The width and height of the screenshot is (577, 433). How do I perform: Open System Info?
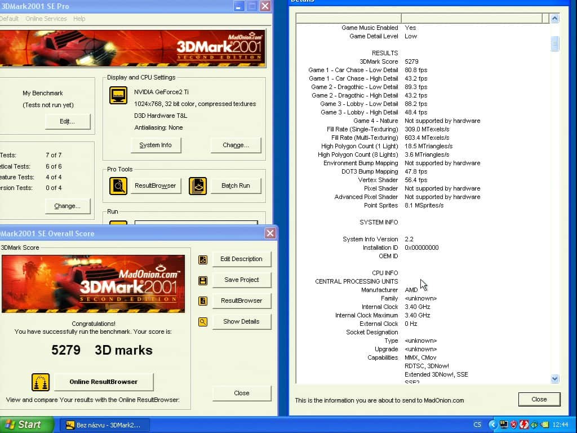(156, 145)
